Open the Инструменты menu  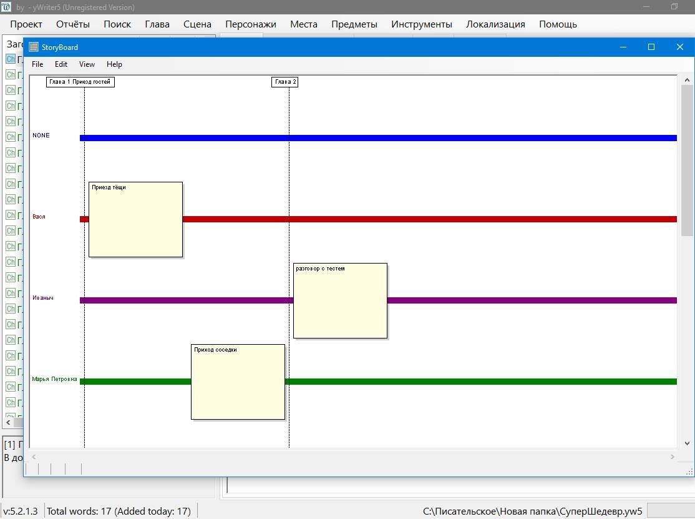(421, 24)
